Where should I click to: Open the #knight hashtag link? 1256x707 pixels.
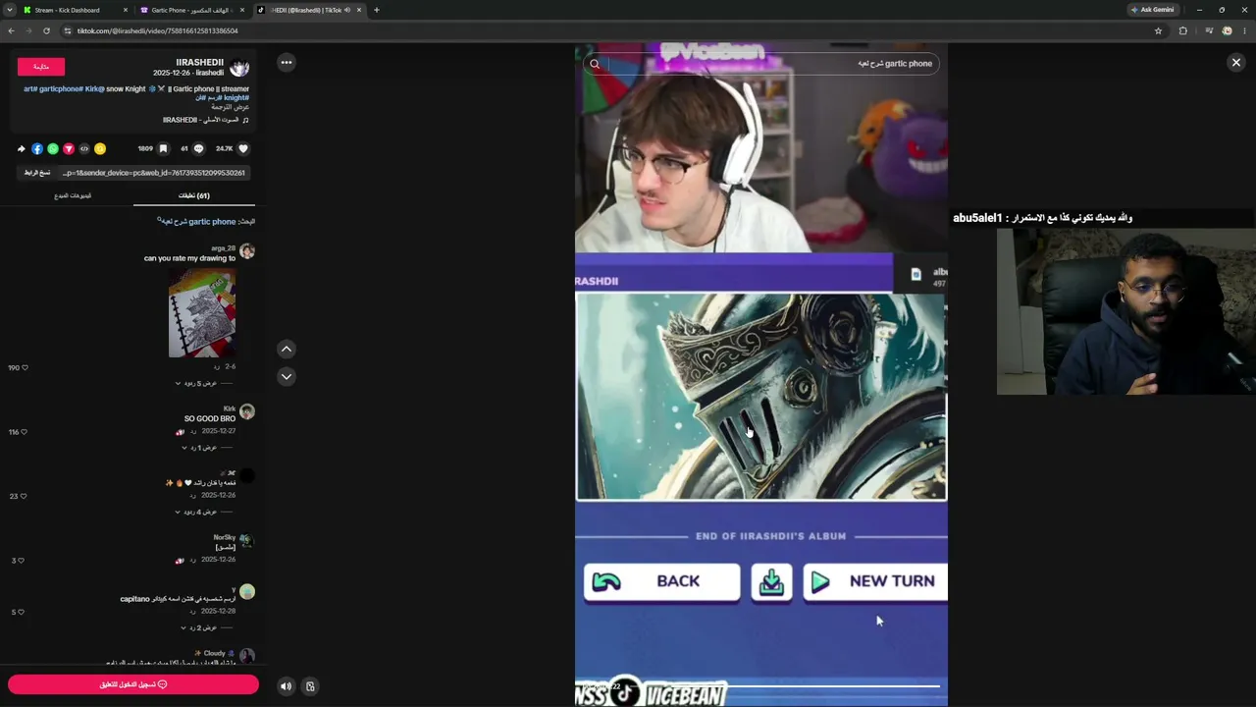point(235,98)
